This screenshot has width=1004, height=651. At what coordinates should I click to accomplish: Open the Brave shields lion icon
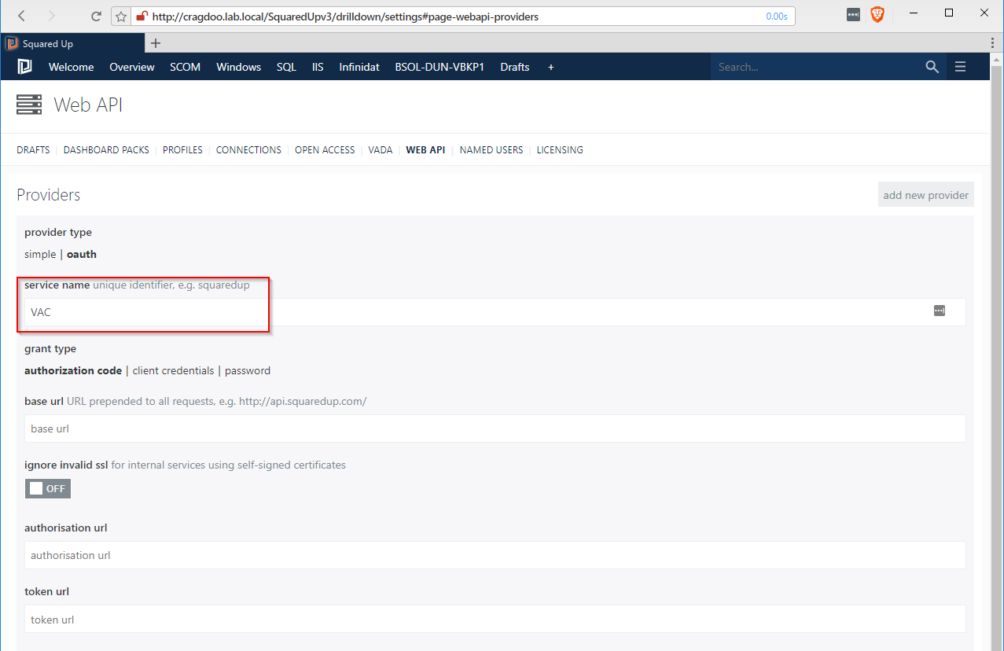(877, 15)
